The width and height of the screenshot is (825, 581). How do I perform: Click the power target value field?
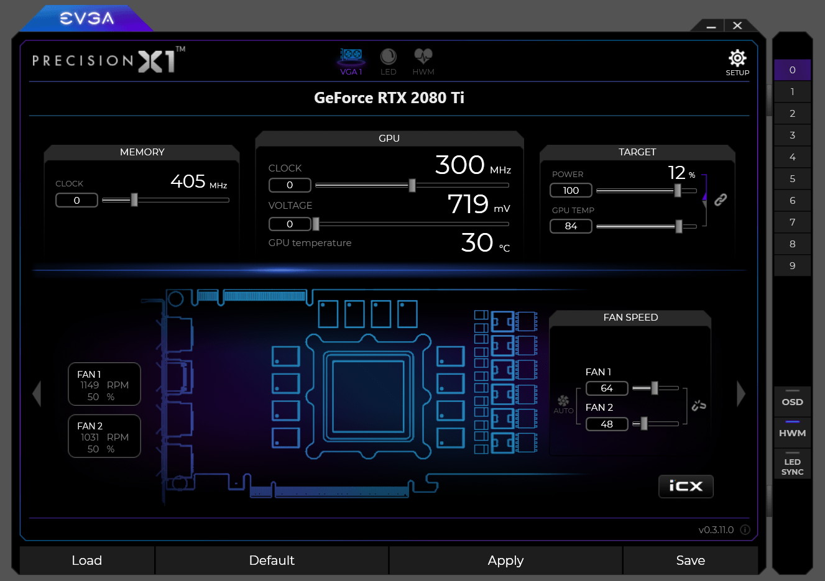[x=571, y=190]
